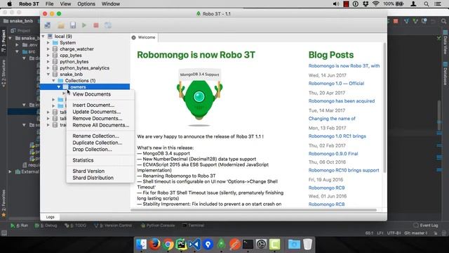Open file with the folder toolbar icon

(61, 25)
